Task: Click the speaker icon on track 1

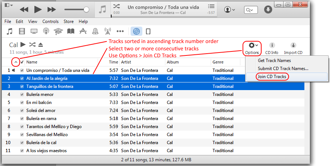Action: coord(14,70)
